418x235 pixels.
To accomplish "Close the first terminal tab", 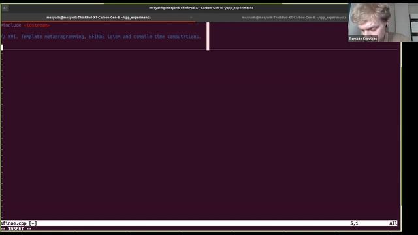I will 191,18.
